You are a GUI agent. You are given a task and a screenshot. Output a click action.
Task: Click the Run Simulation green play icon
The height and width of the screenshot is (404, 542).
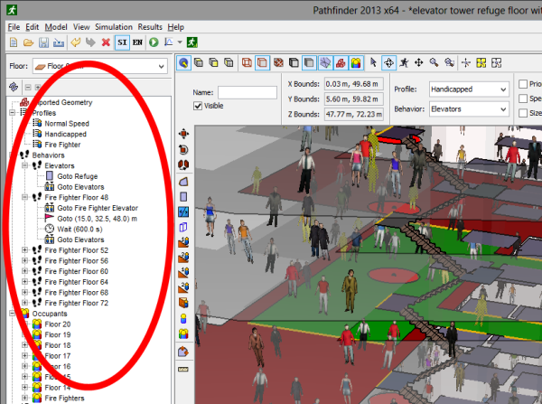154,42
